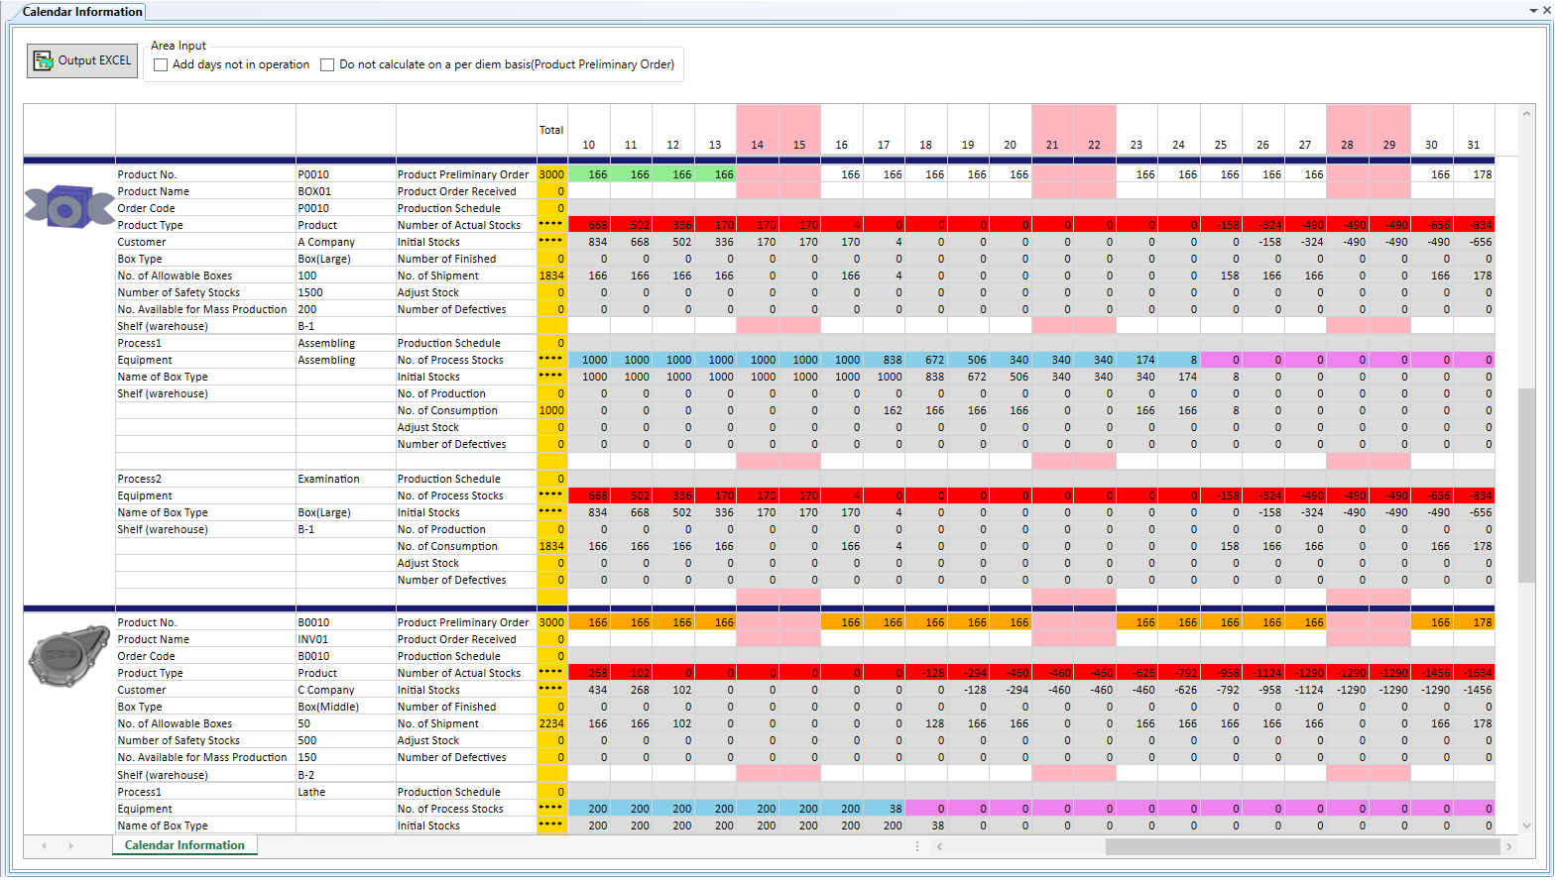Click P0010 Process1 No. of Consumption total 1000
1557x880 pixels.
[551, 410]
